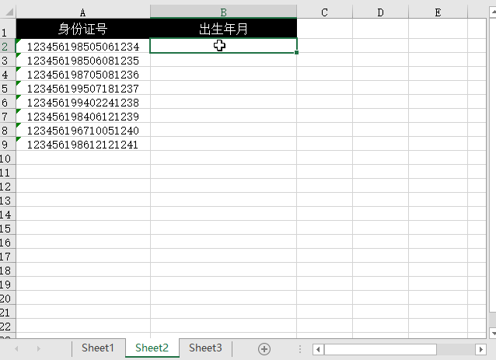The width and height of the screenshot is (496, 360).
Task: Switch to Sheet3 tab
Action: 205,348
